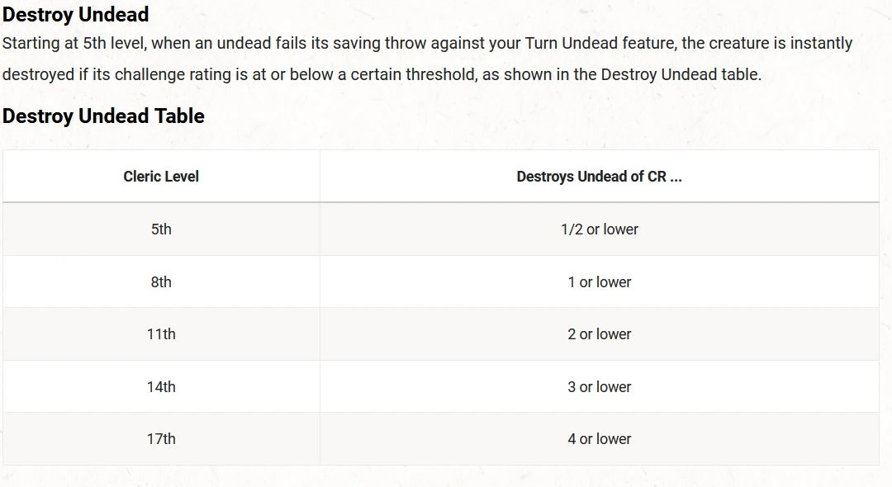Click the "Cleric Level" column header
892x487 pixels.
pyautogui.click(x=161, y=176)
